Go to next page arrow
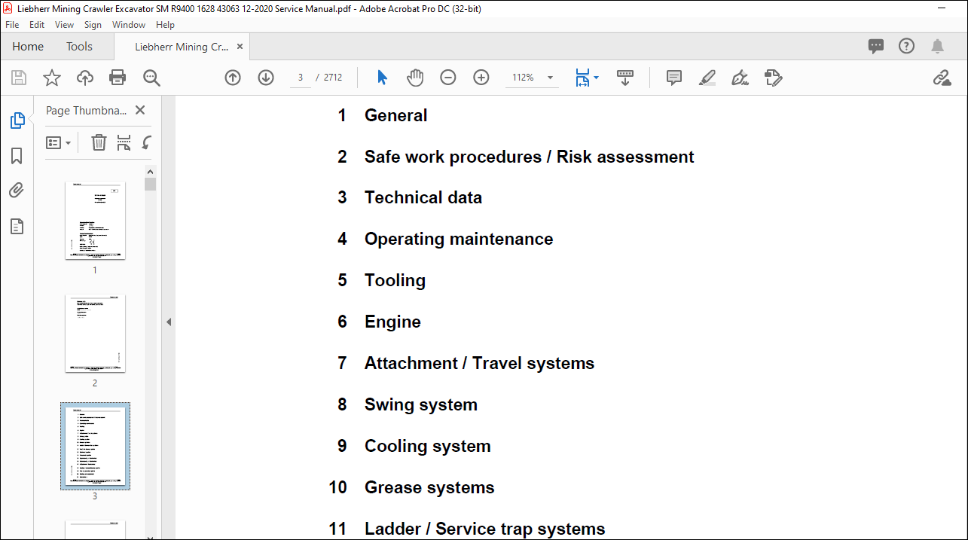This screenshot has width=968, height=540. (266, 78)
